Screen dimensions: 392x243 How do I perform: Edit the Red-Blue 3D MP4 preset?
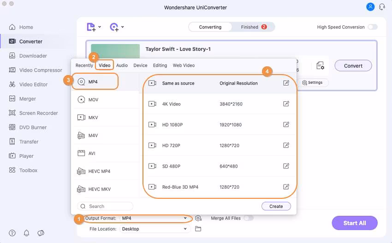(x=286, y=186)
